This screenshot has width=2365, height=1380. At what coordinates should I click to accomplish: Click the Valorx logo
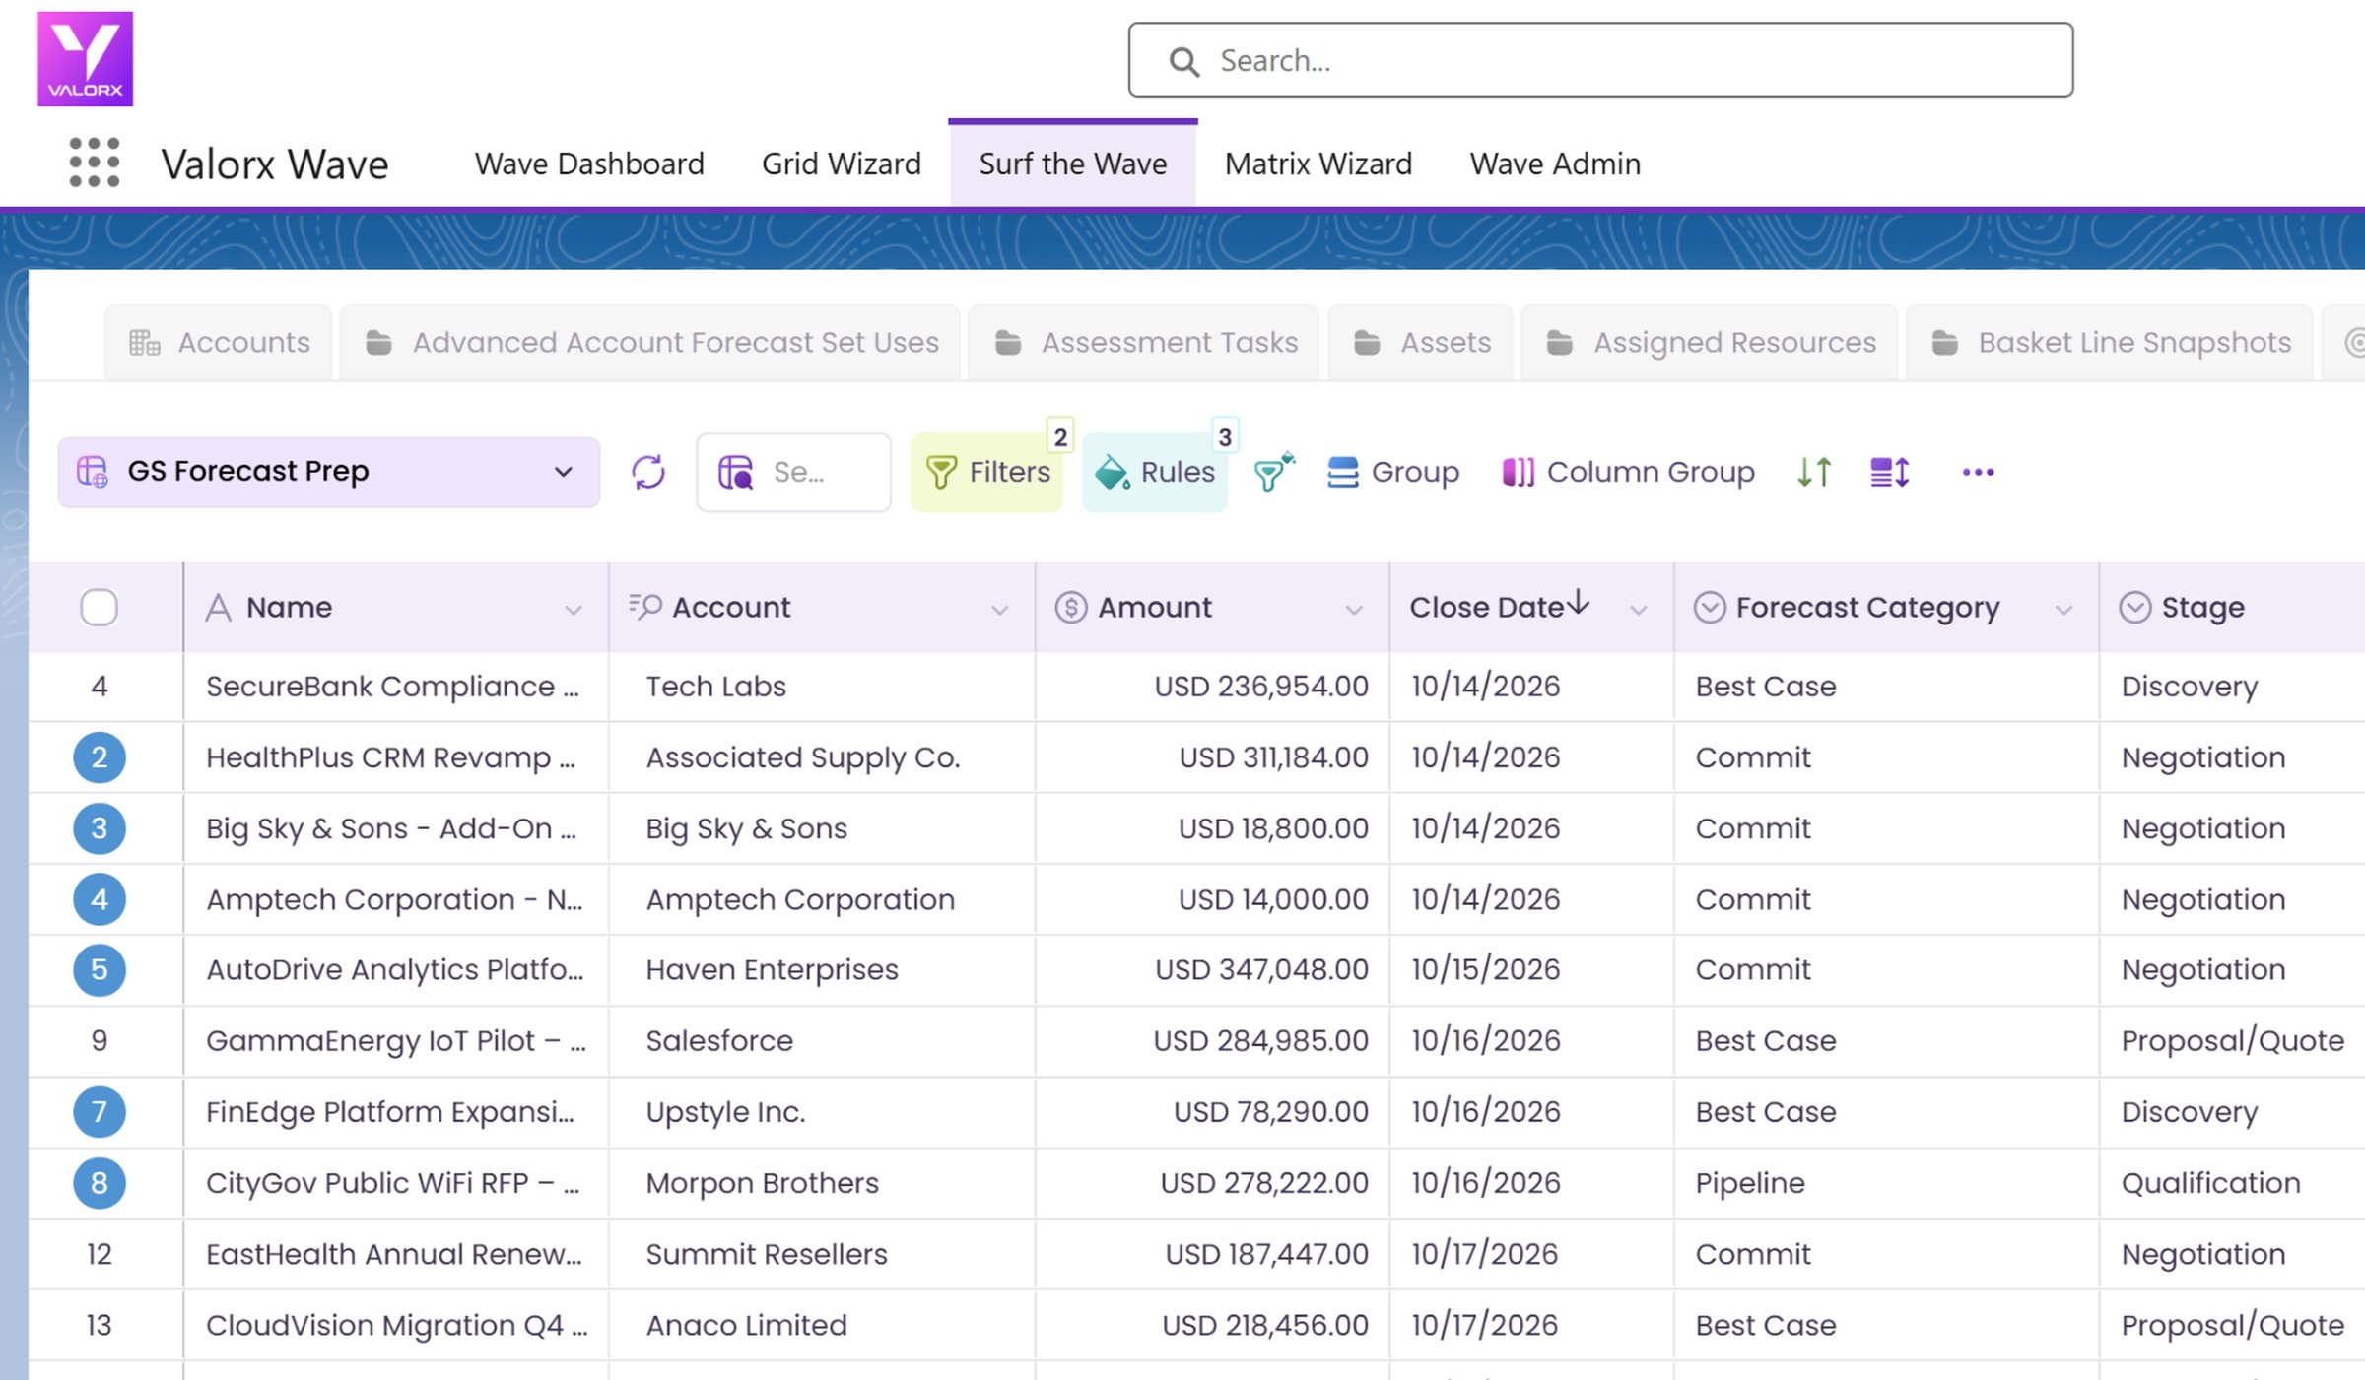pyautogui.click(x=85, y=59)
